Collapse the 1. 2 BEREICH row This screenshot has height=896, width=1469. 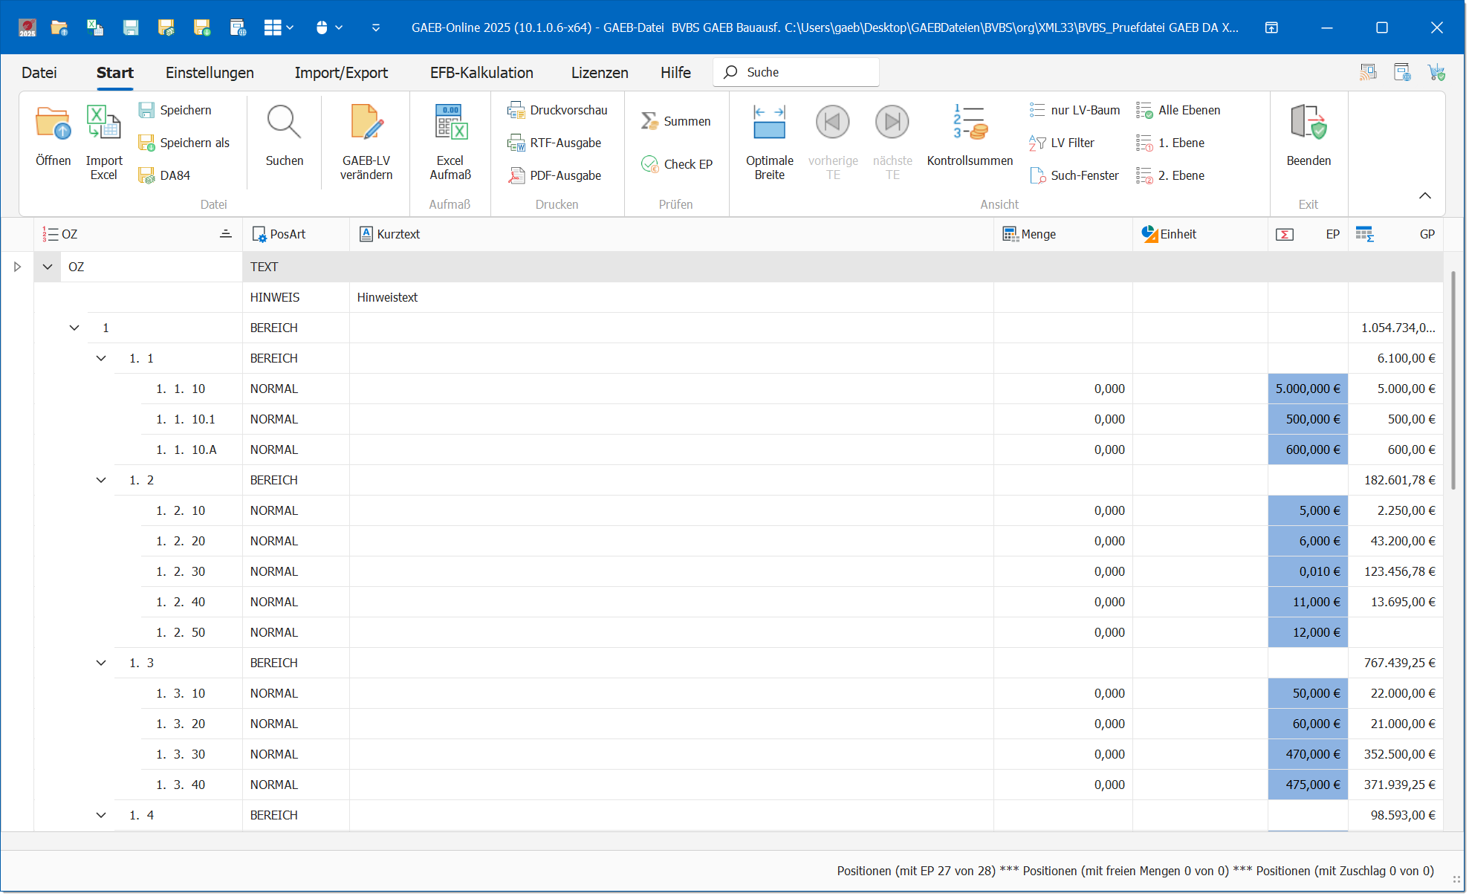(101, 480)
